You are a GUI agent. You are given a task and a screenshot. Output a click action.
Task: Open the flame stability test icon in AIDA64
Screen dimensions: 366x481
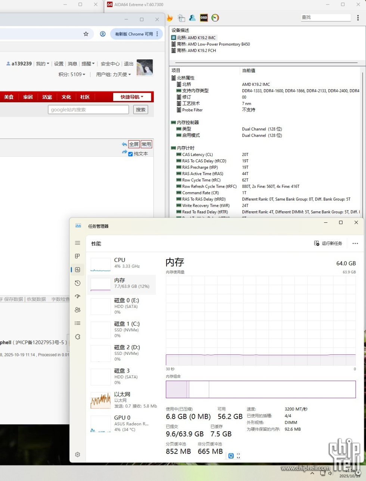coord(170,18)
